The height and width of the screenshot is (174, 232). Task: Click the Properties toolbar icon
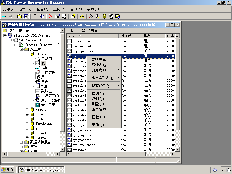(x=57, y=16)
